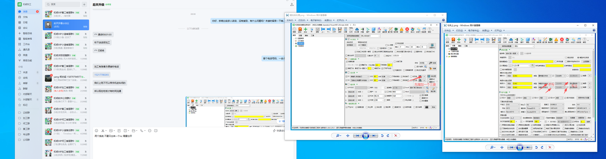606x159 pixels.
Task: Open 电子邮件(E) menu in the 增加后处理.png viewer
Action: point(317,20)
